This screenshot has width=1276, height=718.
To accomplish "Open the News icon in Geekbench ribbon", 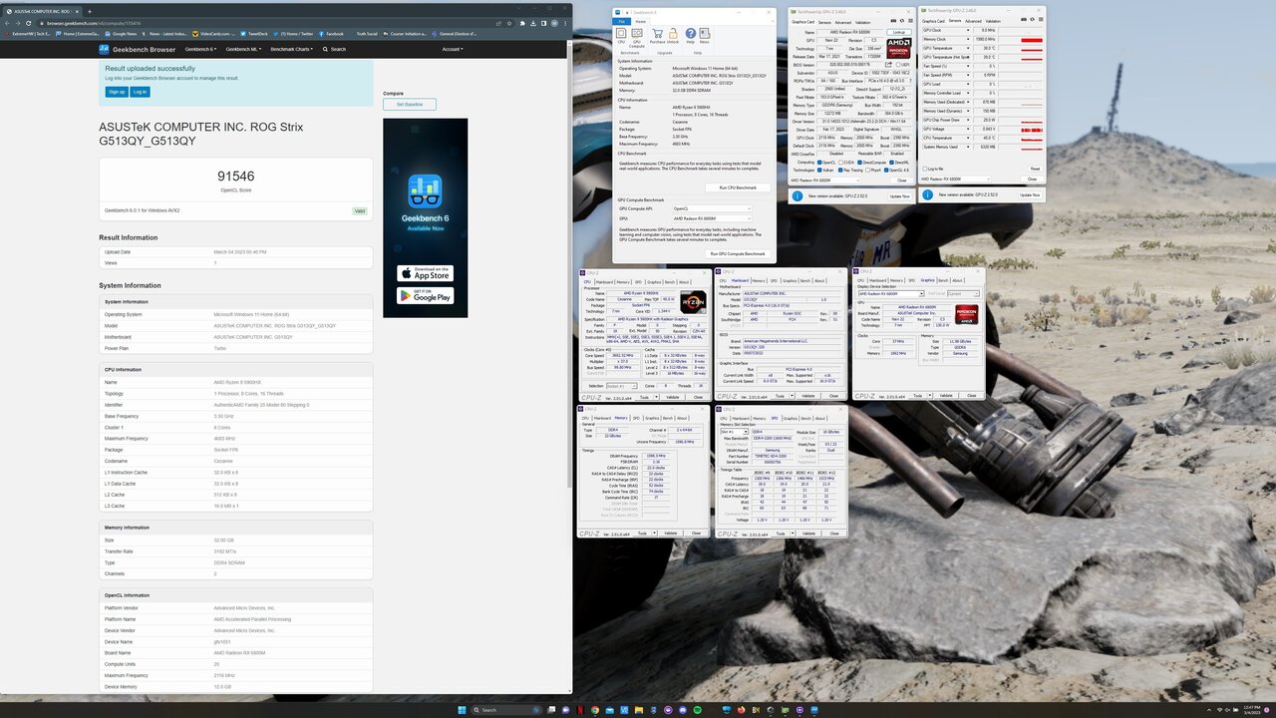I will coord(705,34).
